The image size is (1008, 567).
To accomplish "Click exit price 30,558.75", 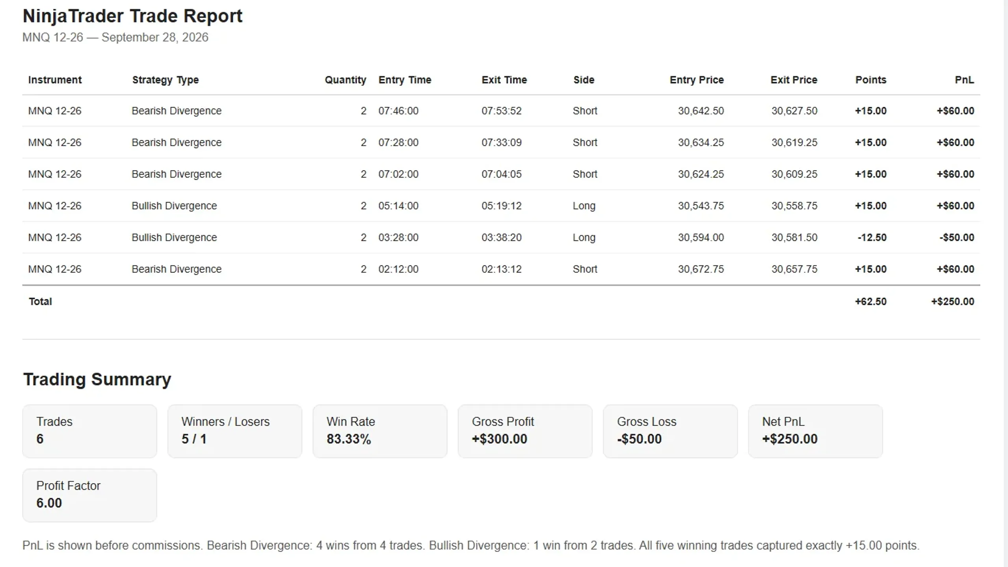I will tap(794, 206).
